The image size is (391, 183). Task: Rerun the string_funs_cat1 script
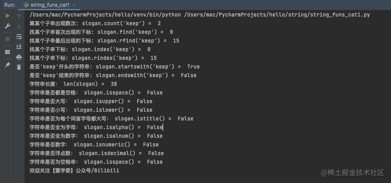7,16
